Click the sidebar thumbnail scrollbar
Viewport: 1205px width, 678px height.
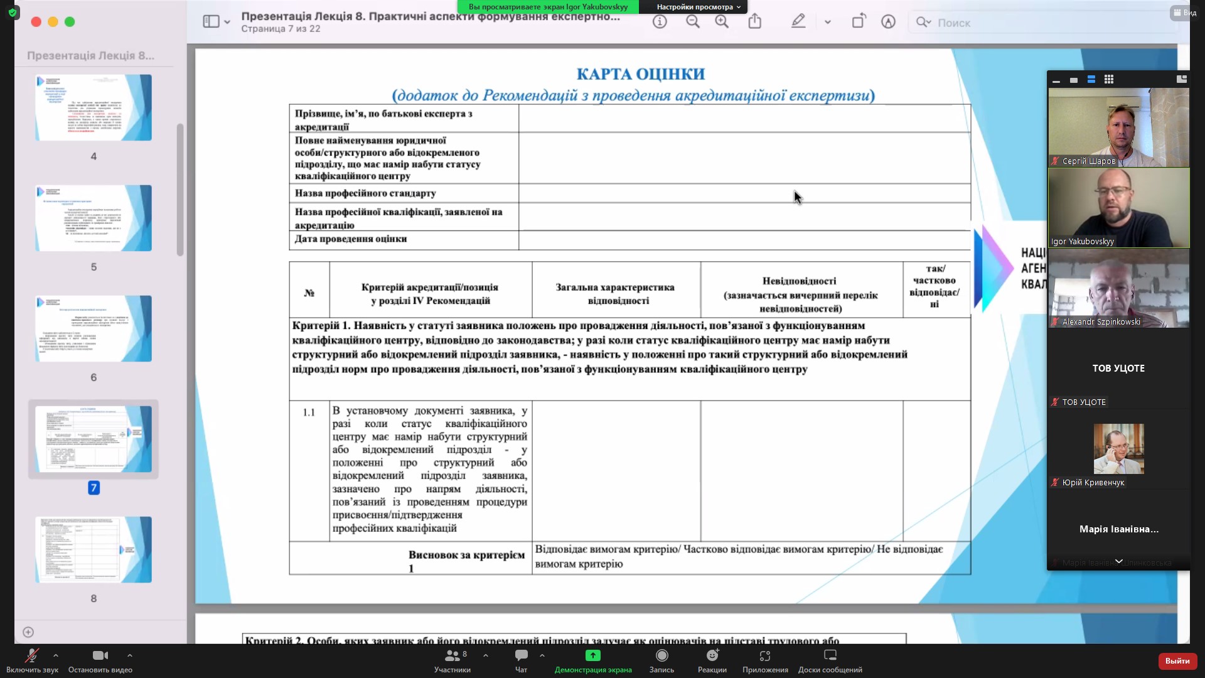[180, 190]
